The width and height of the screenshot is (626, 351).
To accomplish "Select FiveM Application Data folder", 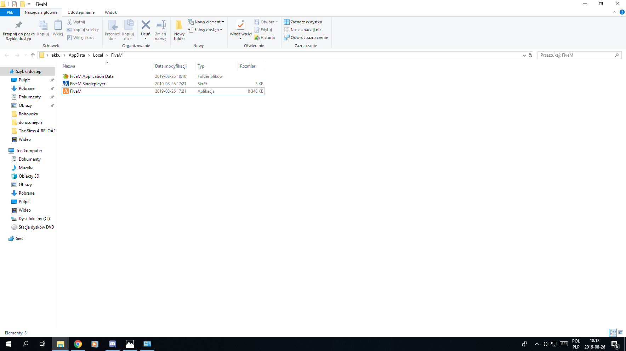I will click(x=163, y=76).
